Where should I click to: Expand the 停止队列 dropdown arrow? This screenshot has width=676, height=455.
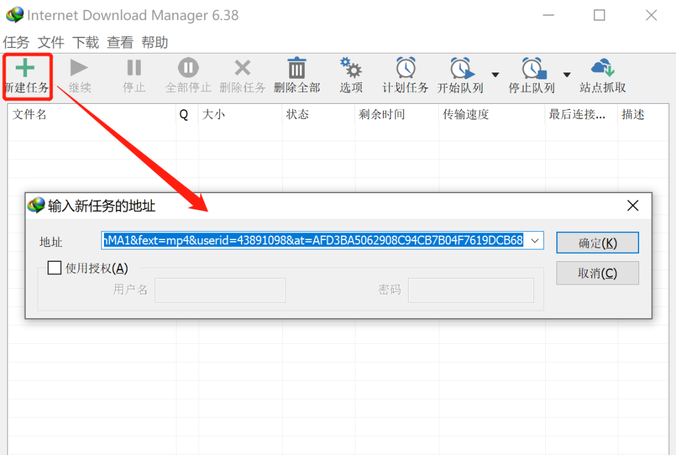click(x=567, y=75)
